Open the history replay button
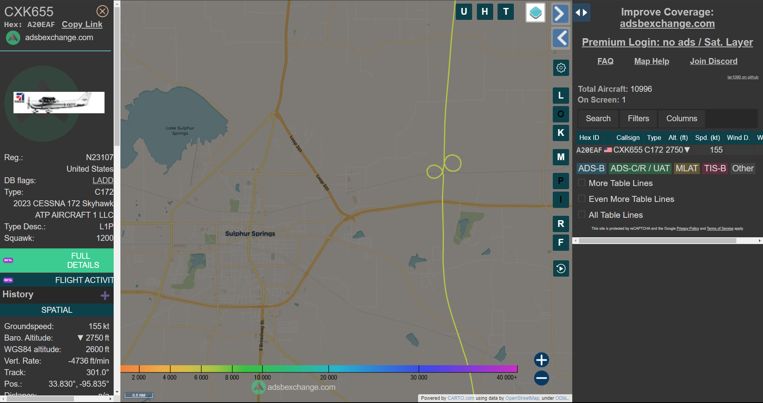The image size is (763, 403). 561,269
